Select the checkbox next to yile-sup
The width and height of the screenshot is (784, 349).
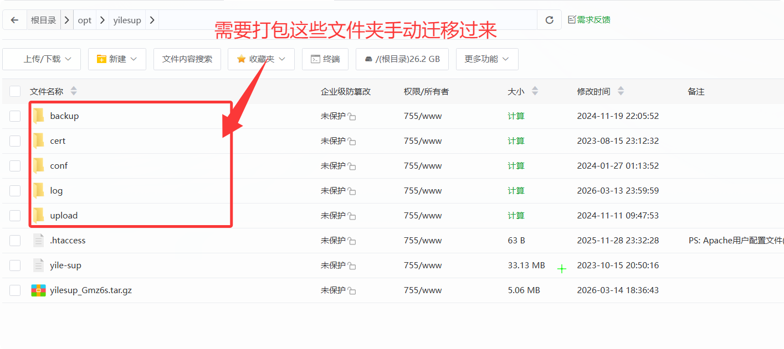pos(15,265)
